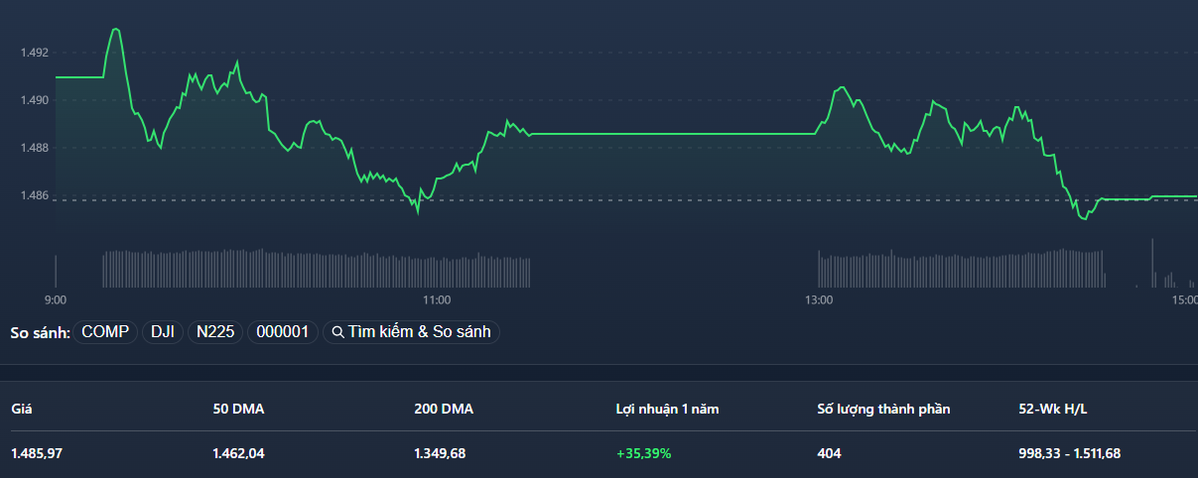Click the 1.488 price axis label

click(35, 148)
